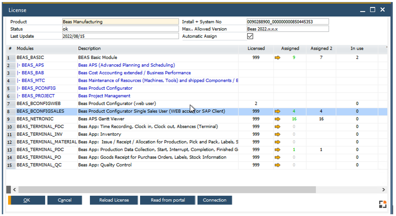Click the assign arrow for BEAS_BASIC
Image resolution: width=396 pixels, height=216 pixels.
coord(277,57)
